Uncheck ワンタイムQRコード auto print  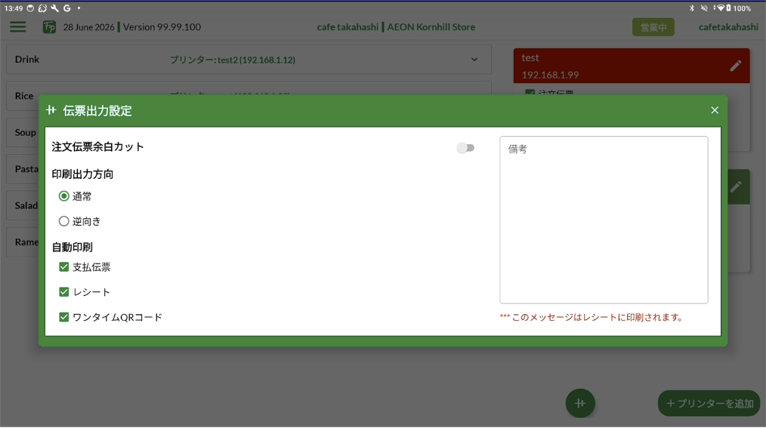(64, 317)
